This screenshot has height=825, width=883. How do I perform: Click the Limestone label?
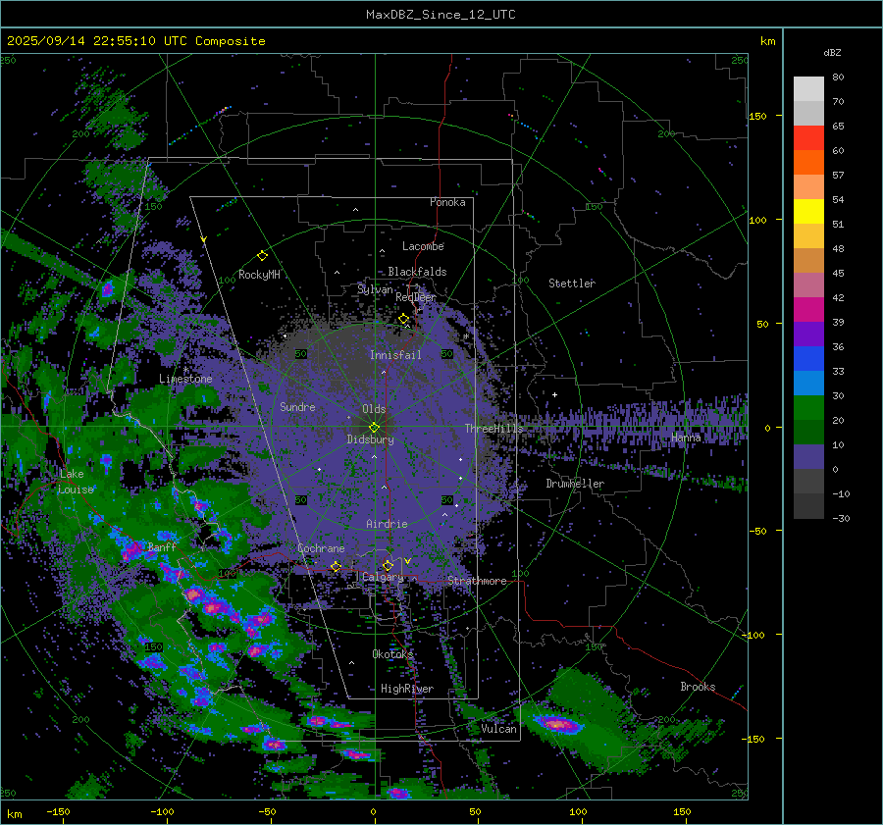(x=185, y=379)
